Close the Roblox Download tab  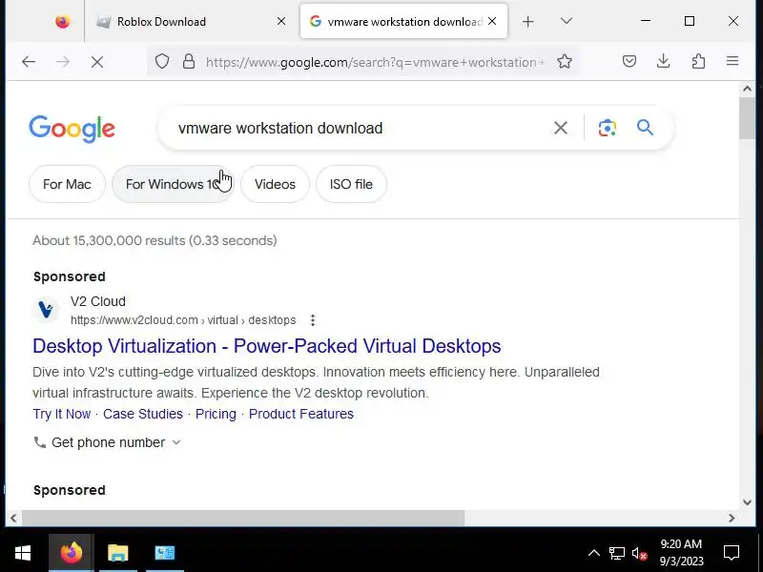pyautogui.click(x=281, y=21)
